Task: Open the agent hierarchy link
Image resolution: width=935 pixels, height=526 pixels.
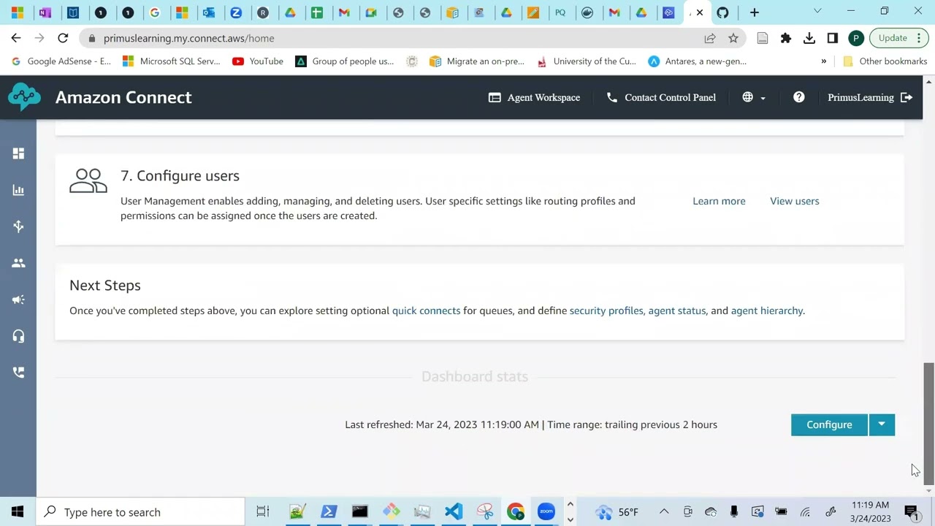Action: tap(767, 310)
